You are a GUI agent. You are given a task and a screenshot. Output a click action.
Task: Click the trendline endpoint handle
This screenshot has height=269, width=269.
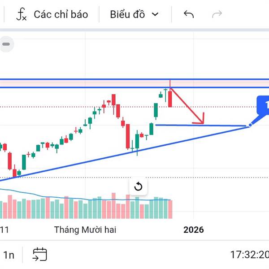tap(250, 125)
